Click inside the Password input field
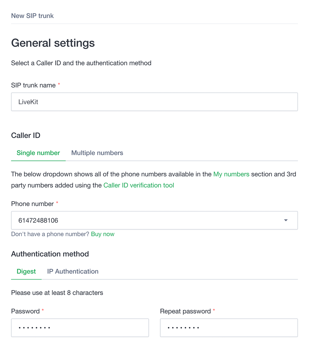 80,328
